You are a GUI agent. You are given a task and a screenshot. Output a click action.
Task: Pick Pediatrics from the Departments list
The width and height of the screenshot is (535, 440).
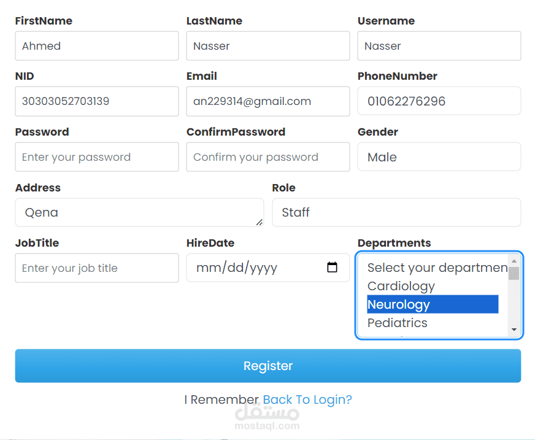[398, 323]
